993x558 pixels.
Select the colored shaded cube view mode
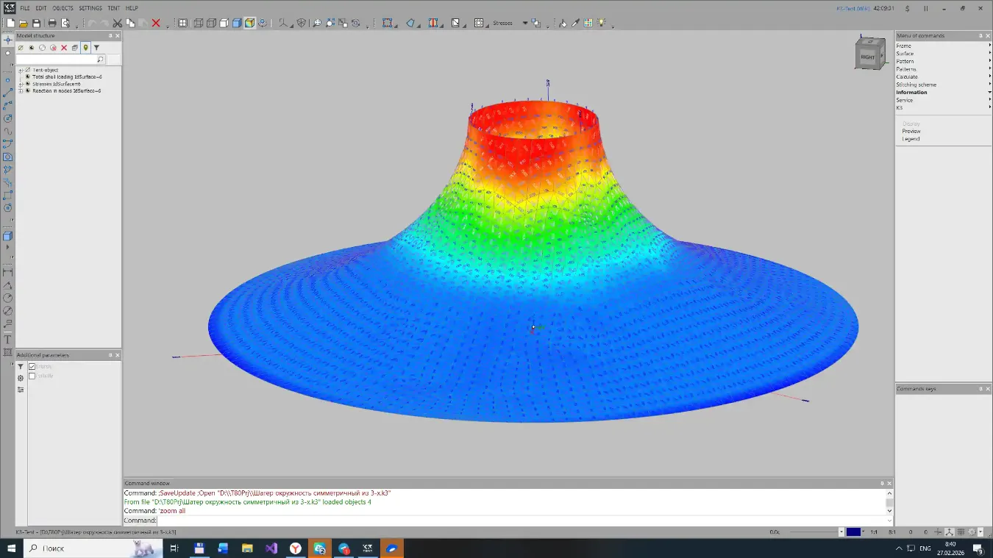(249, 24)
